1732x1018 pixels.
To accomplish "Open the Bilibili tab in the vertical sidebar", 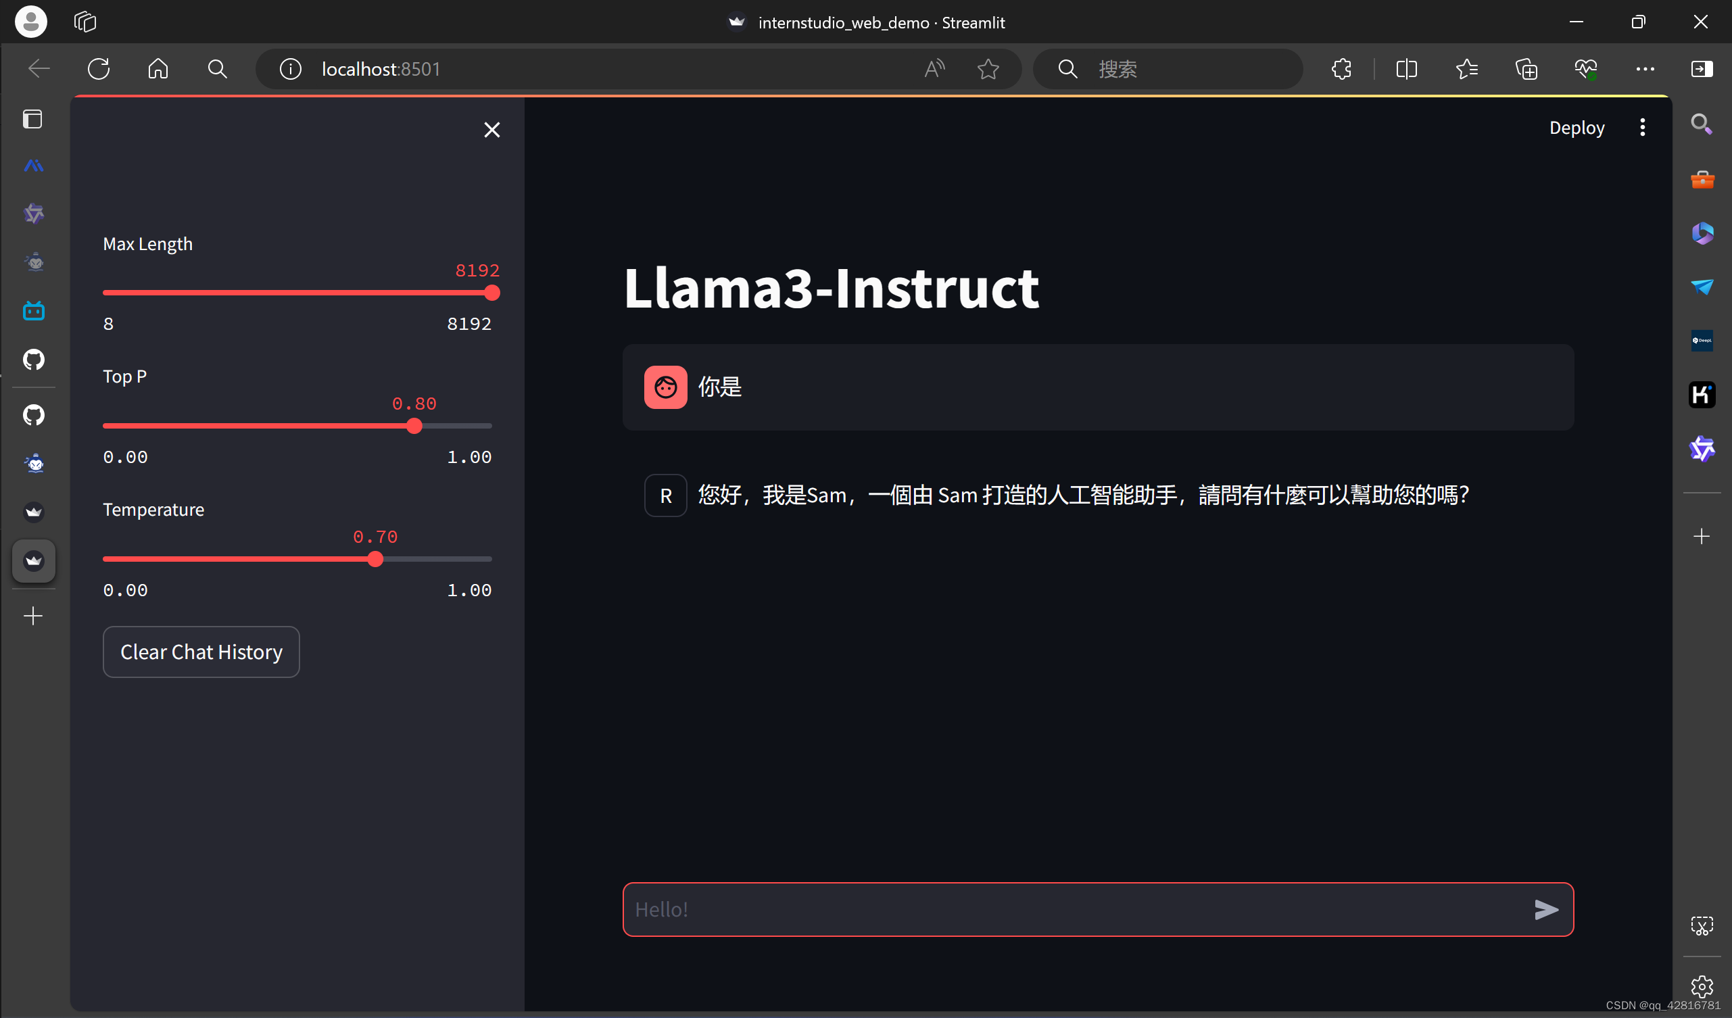I will (33, 310).
